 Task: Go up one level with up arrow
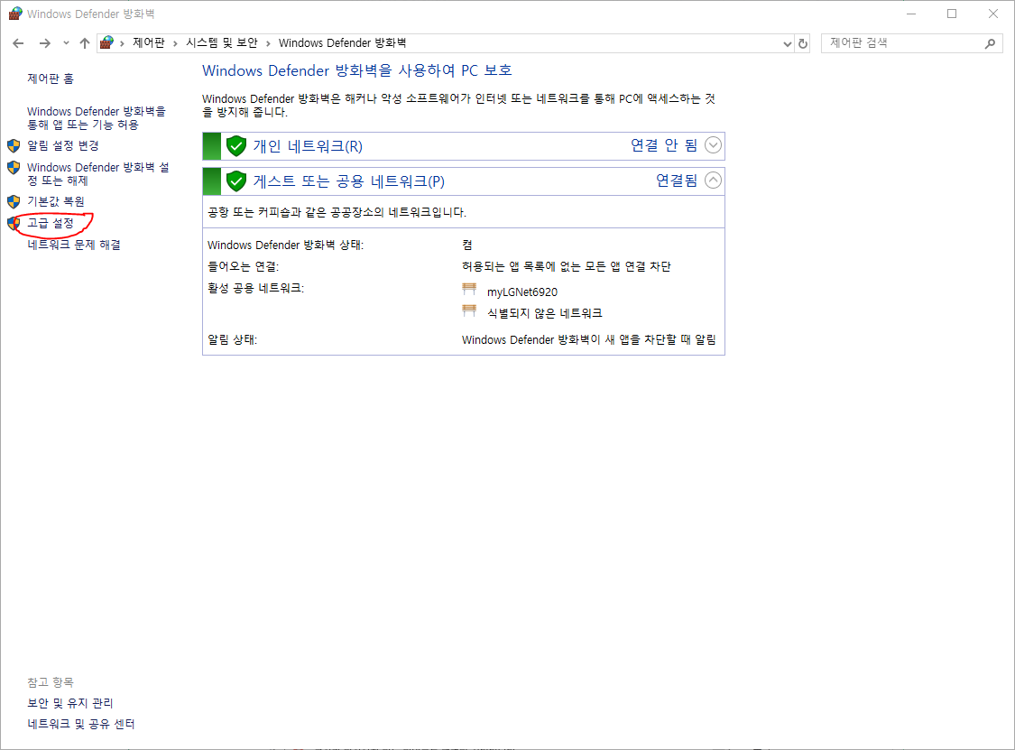coord(85,43)
